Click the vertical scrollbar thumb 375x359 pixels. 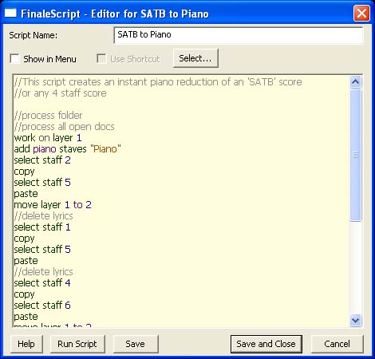356,155
